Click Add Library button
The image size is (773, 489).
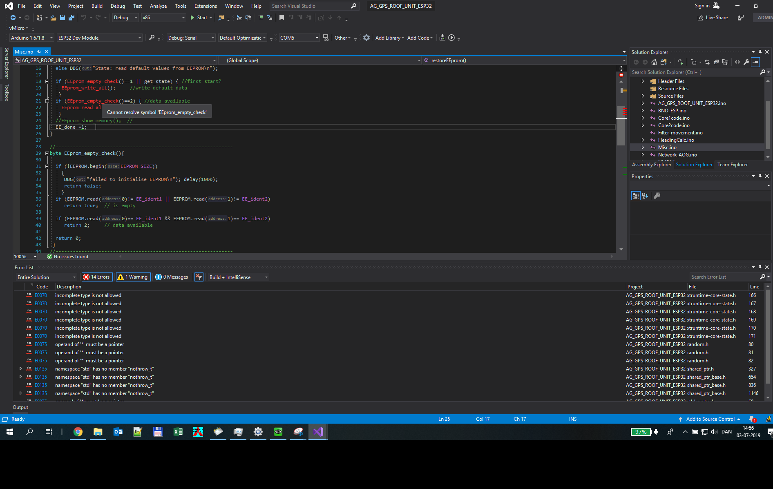coord(389,38)
